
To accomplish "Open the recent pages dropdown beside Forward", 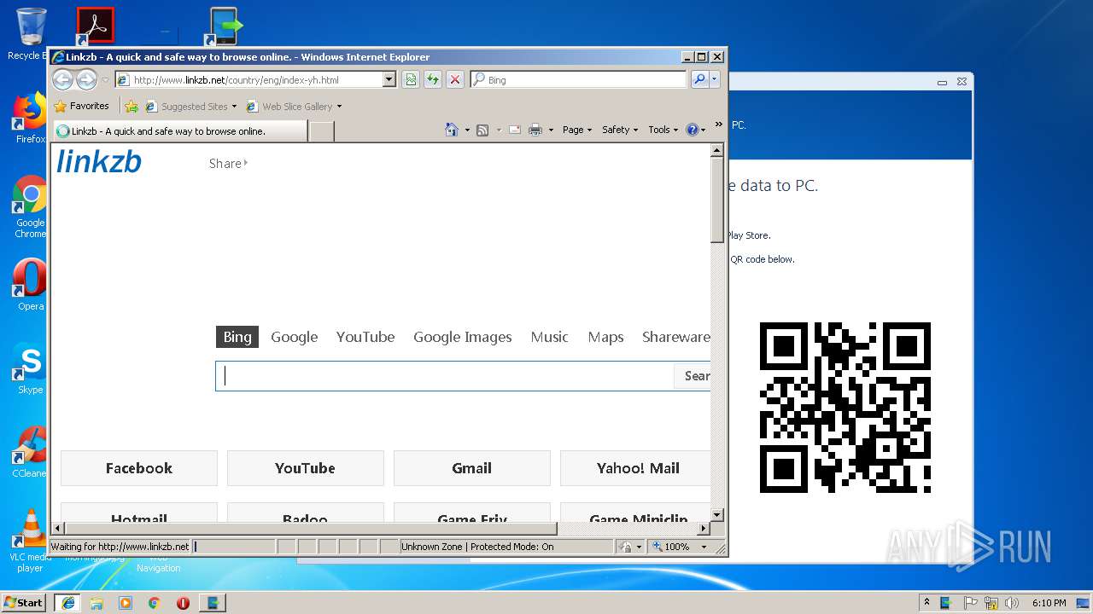I will (105, 80).
